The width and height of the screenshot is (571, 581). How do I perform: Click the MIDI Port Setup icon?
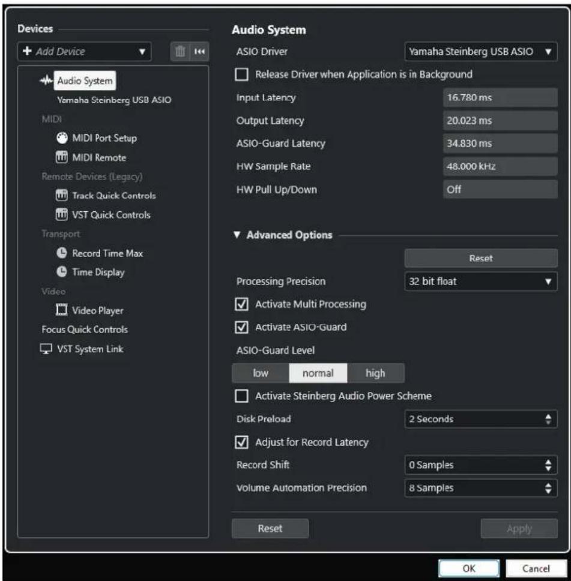click(62, 138)
